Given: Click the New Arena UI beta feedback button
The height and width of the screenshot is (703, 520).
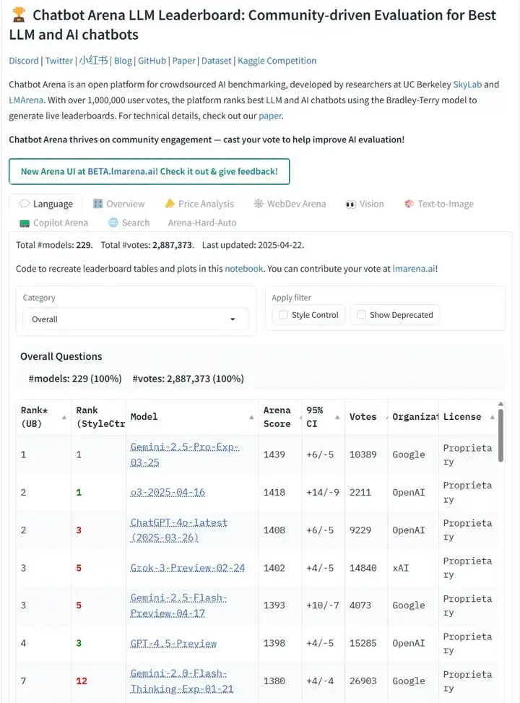Looking at the screenshot, I should click(149, 171).
